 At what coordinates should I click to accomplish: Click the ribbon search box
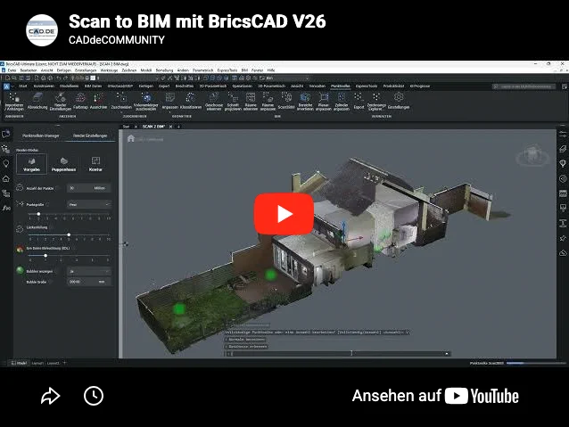coord(524,86)
